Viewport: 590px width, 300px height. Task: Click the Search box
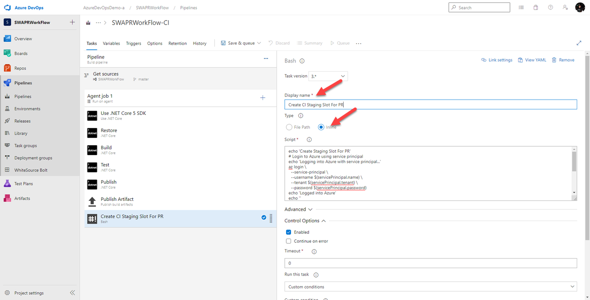[479, 8]
